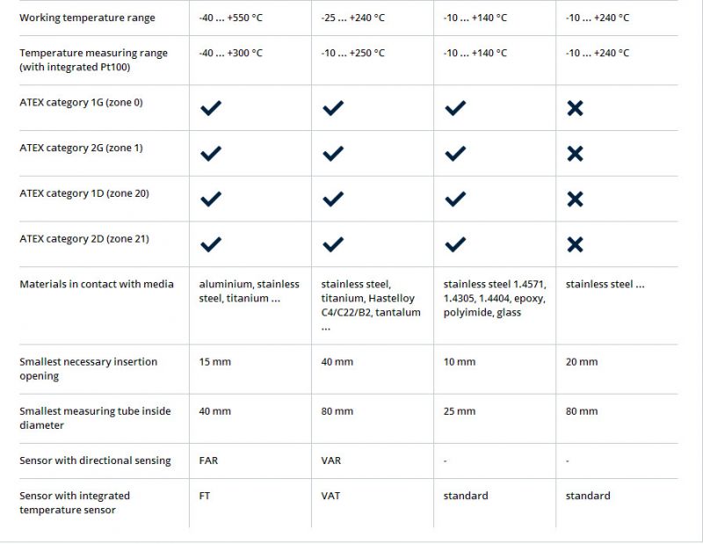
Task: Click last checkmark in ATEX category 2G row
Action: (454, 154)
